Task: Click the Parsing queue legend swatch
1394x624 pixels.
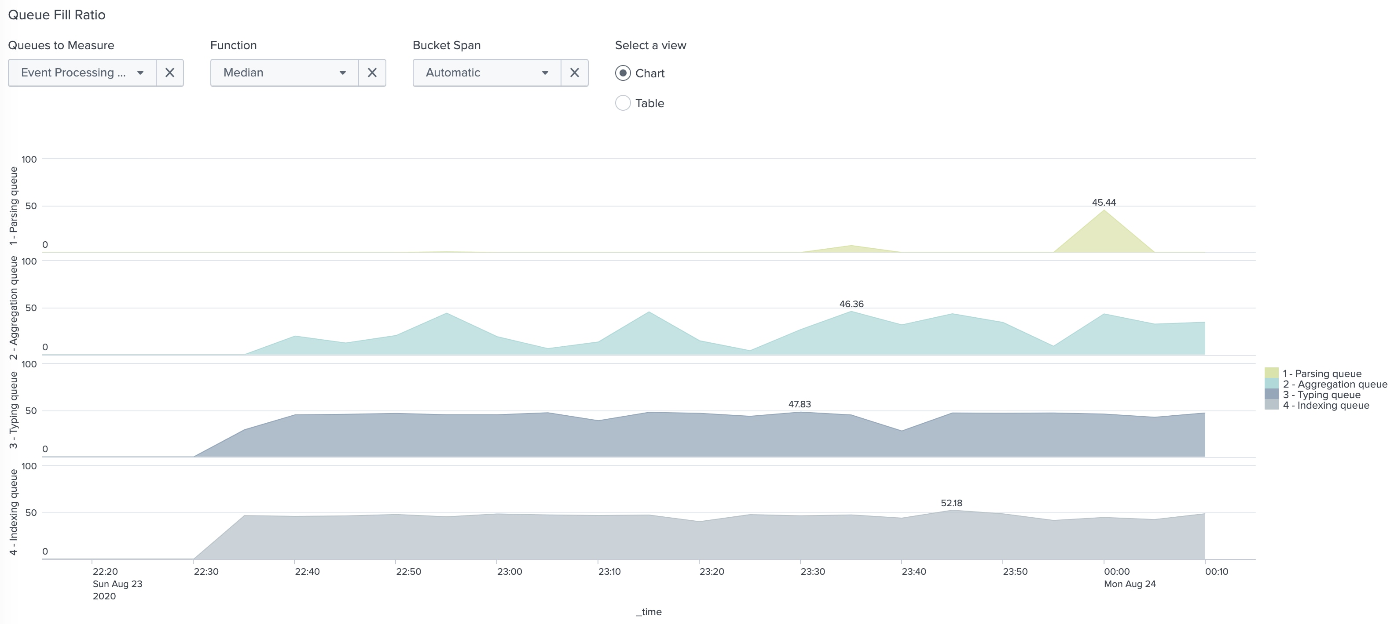Action: click(x=1271, y=373)
